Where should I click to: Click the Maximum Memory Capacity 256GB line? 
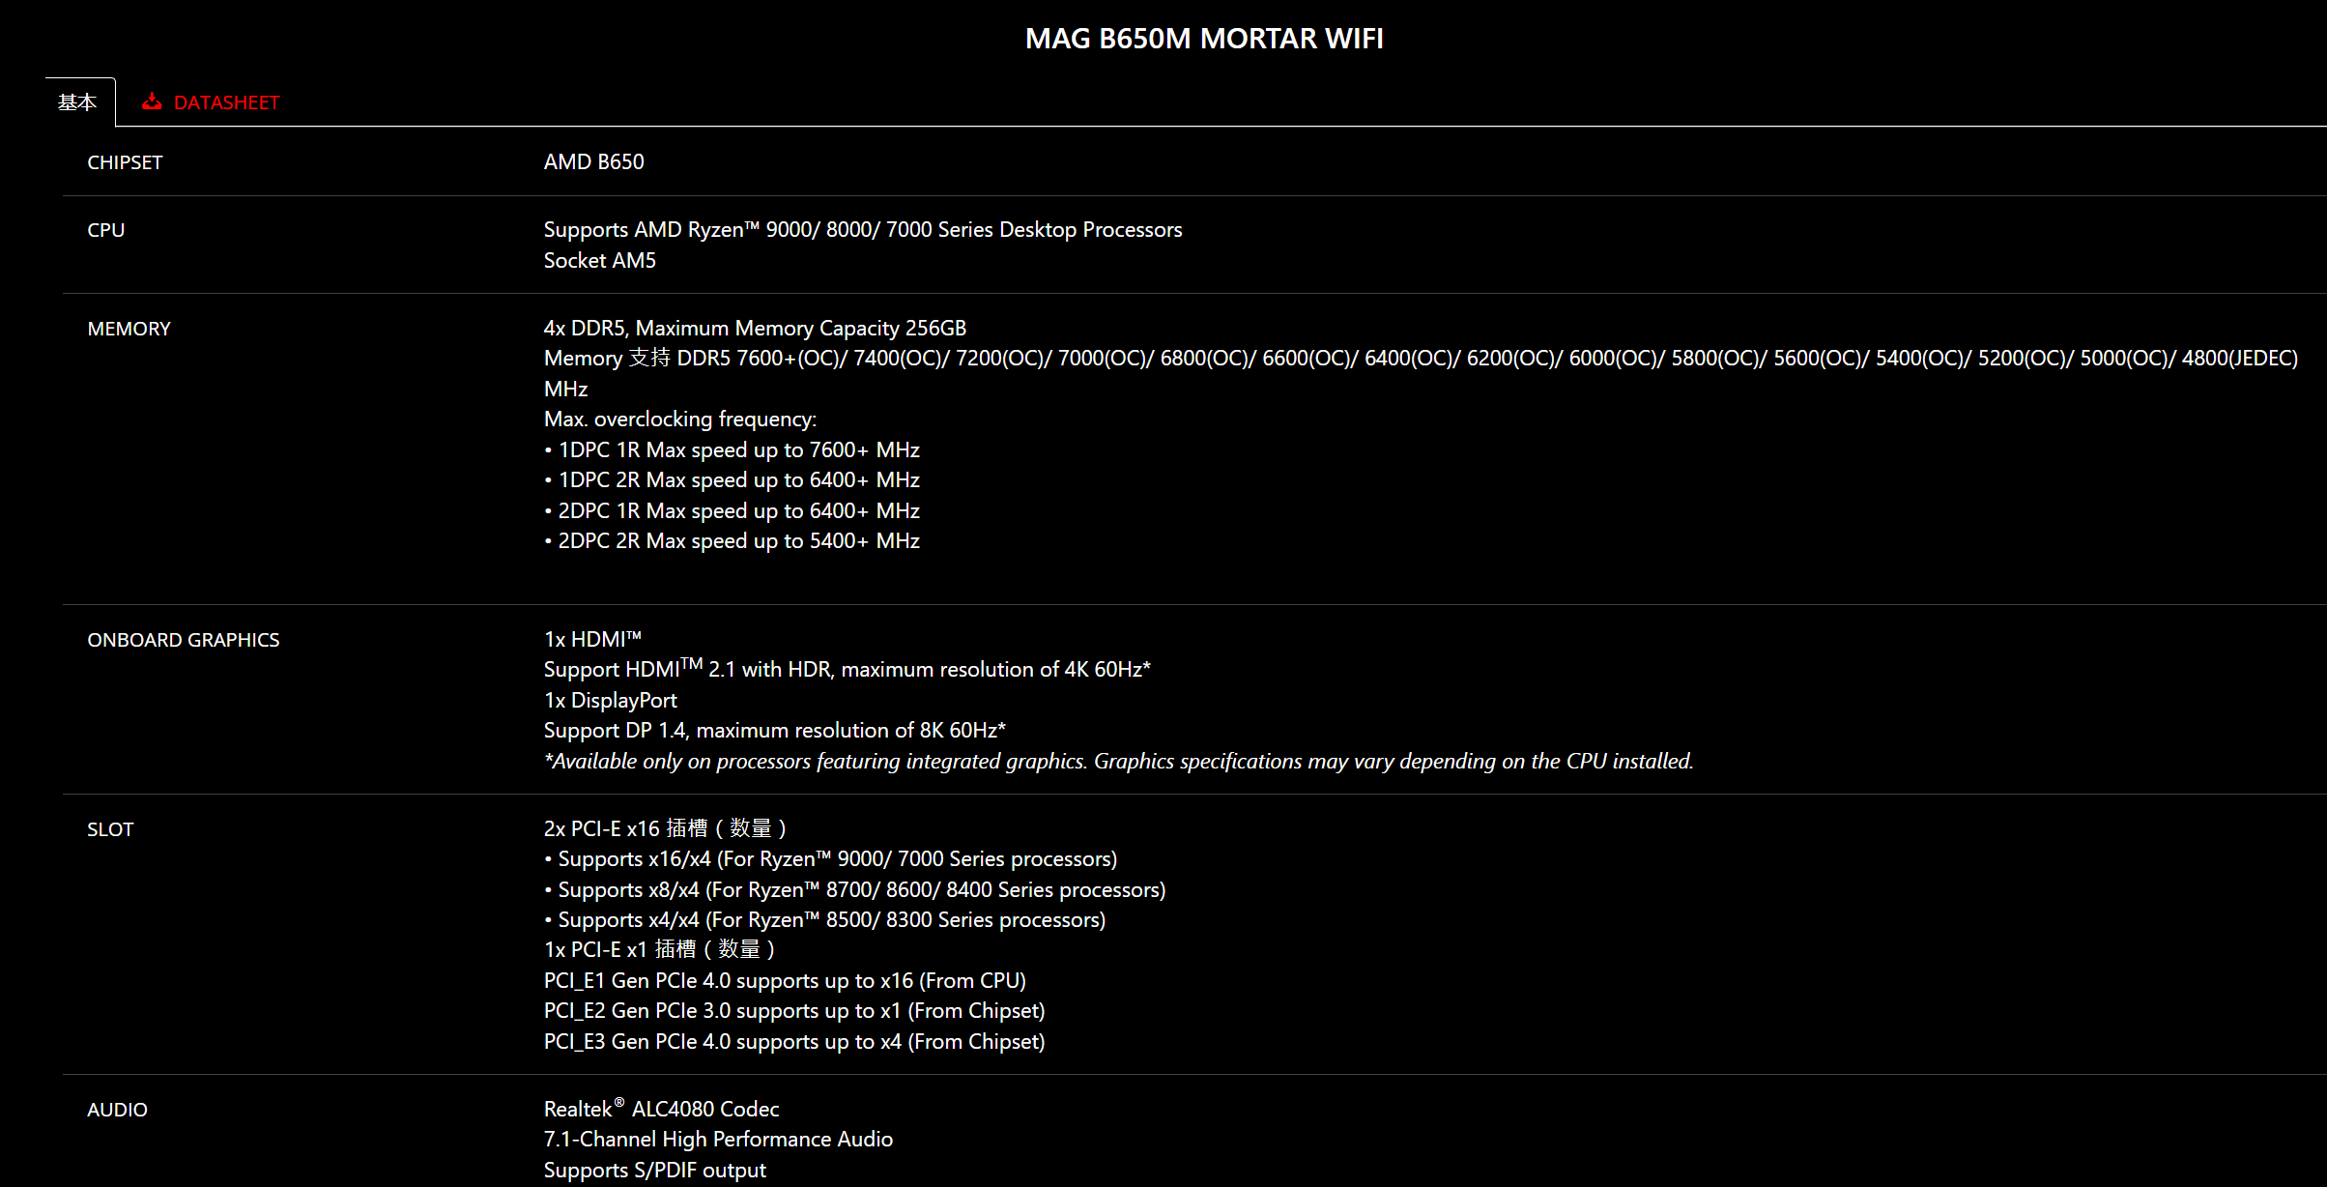coord(755,328)
